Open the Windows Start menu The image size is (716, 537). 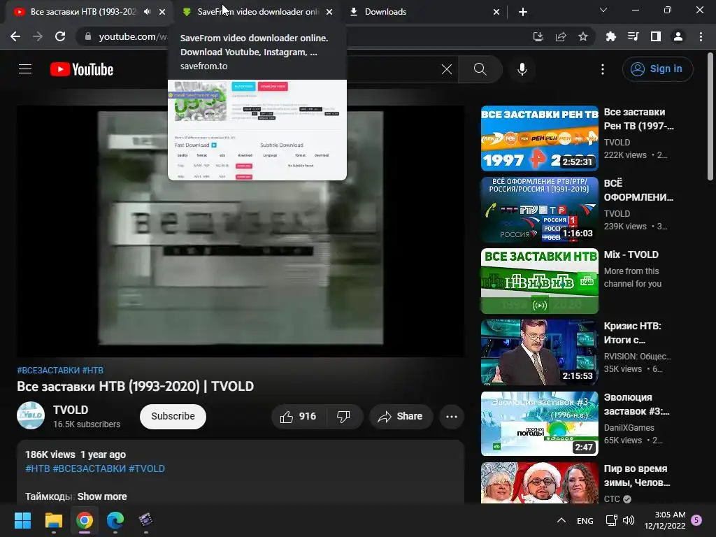[22, 520]
